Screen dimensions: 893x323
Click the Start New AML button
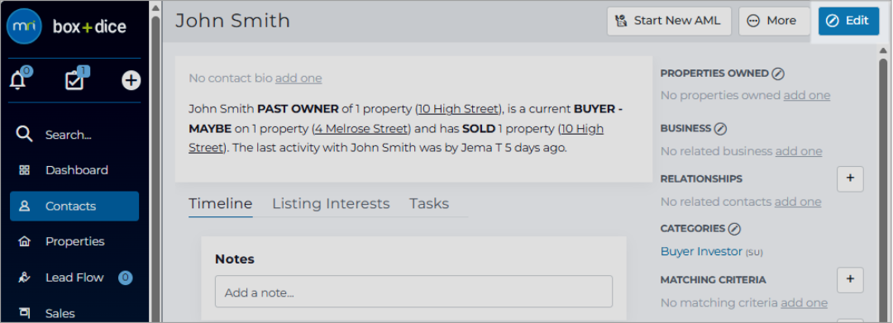pos(669,21)
